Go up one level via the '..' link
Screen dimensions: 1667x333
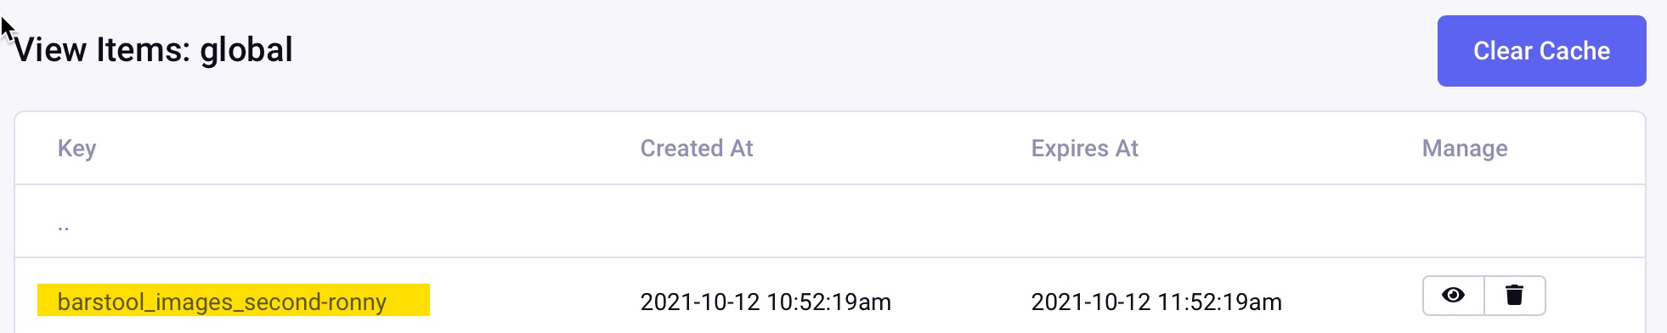coord(64,224)
